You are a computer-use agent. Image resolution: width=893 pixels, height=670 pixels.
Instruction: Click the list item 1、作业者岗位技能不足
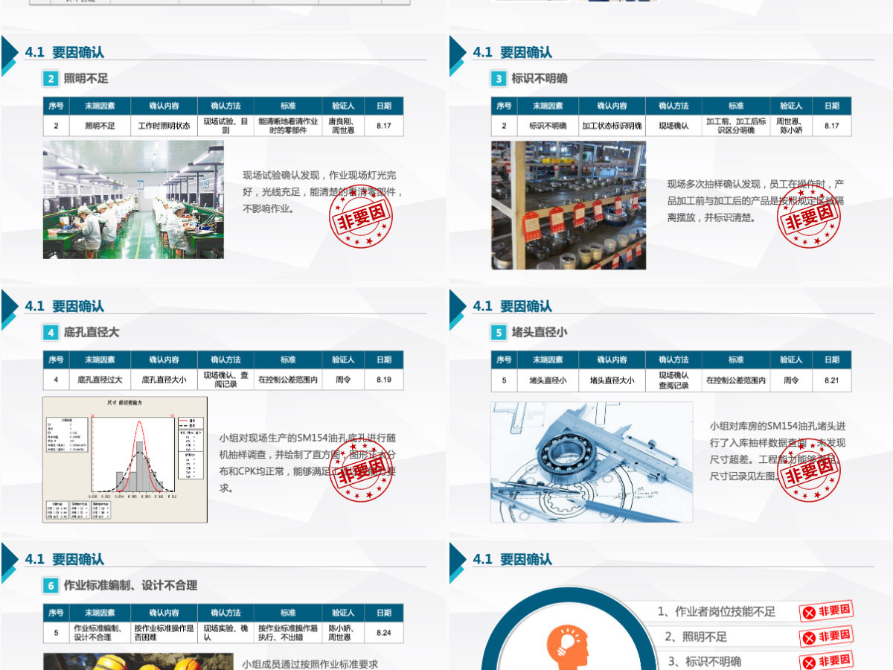tap(717, 612)
